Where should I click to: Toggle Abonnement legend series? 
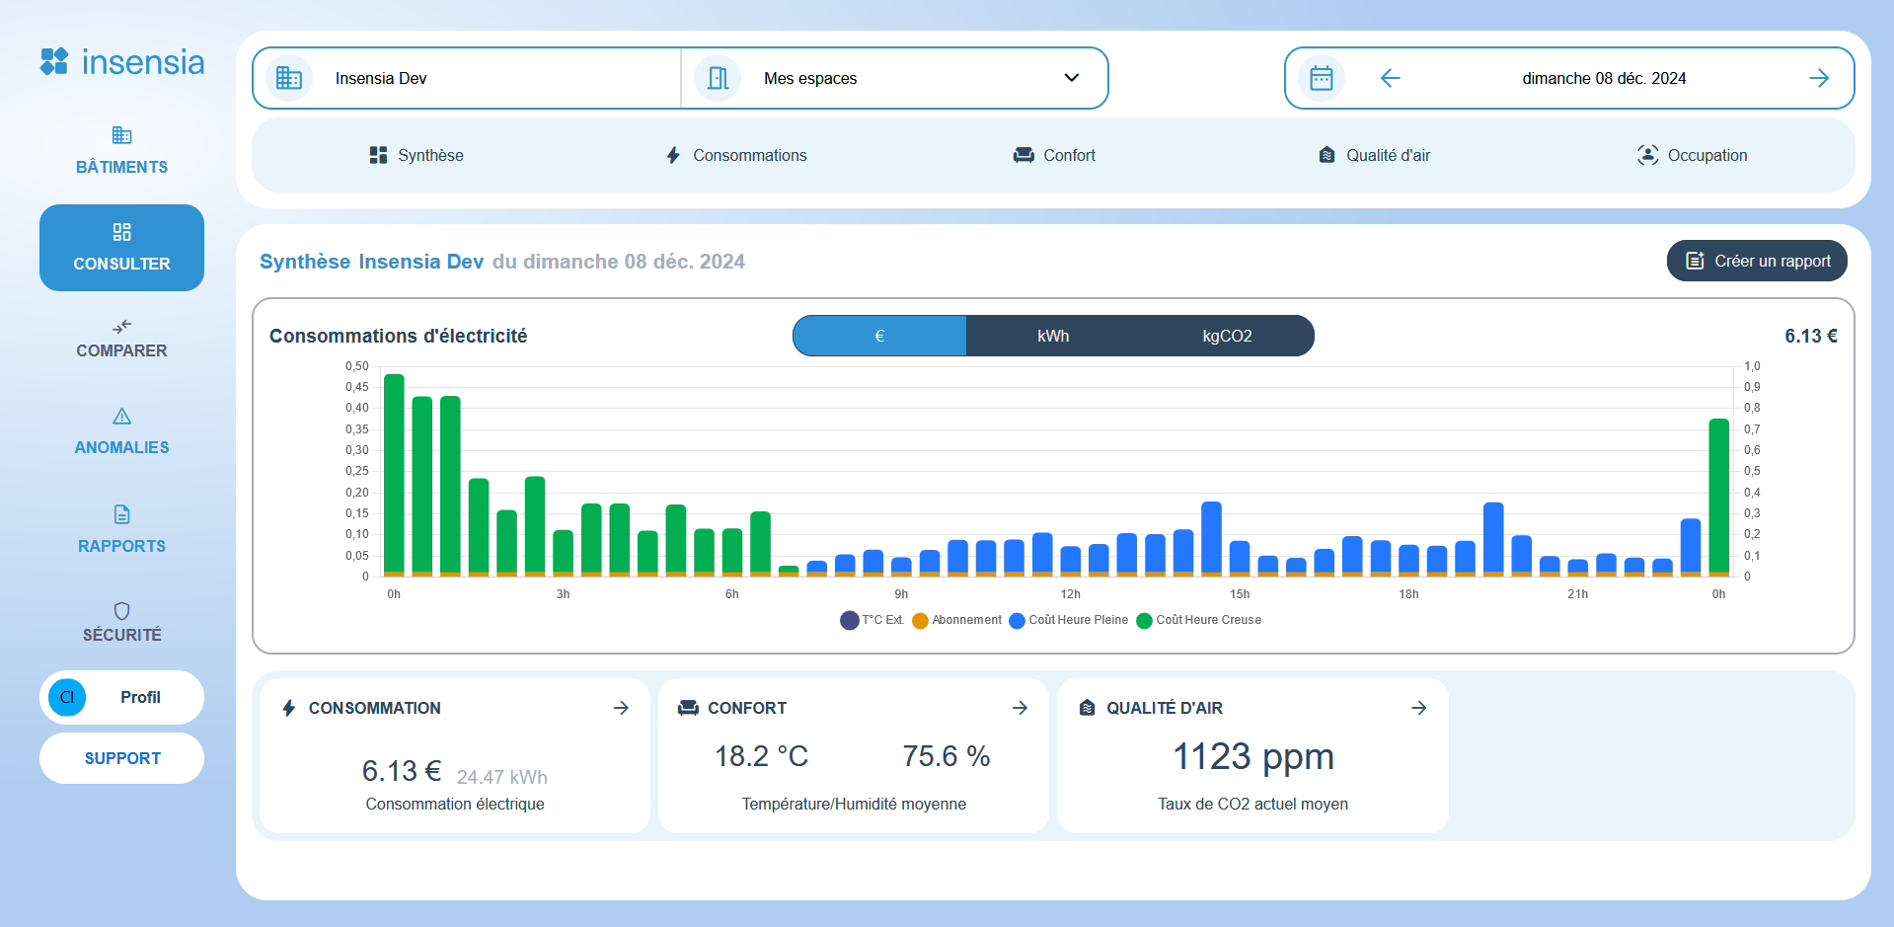pos(956,620)
